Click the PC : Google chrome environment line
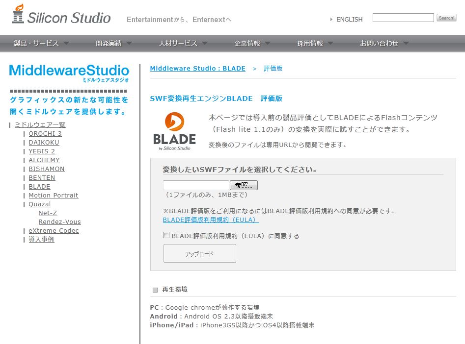The width and height of the screenshot is (465, 344). coord(205,307)
